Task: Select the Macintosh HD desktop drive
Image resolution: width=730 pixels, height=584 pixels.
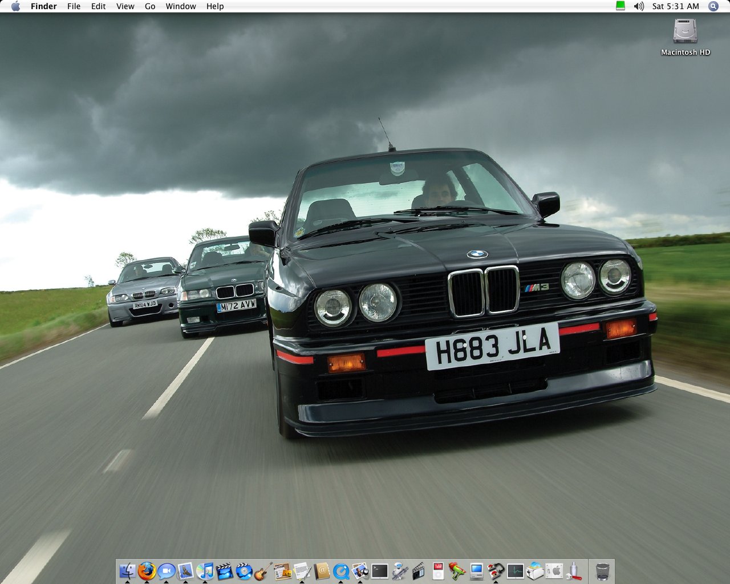Action: [x=686, y=37]
